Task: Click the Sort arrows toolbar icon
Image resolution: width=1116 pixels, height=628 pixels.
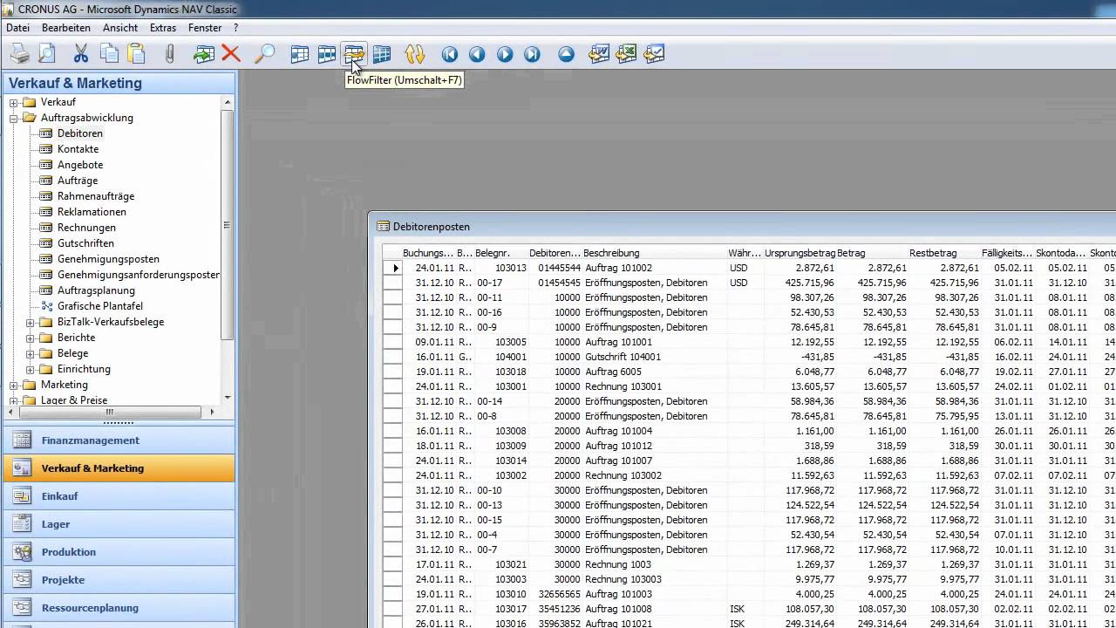Action: coord(415,54)
